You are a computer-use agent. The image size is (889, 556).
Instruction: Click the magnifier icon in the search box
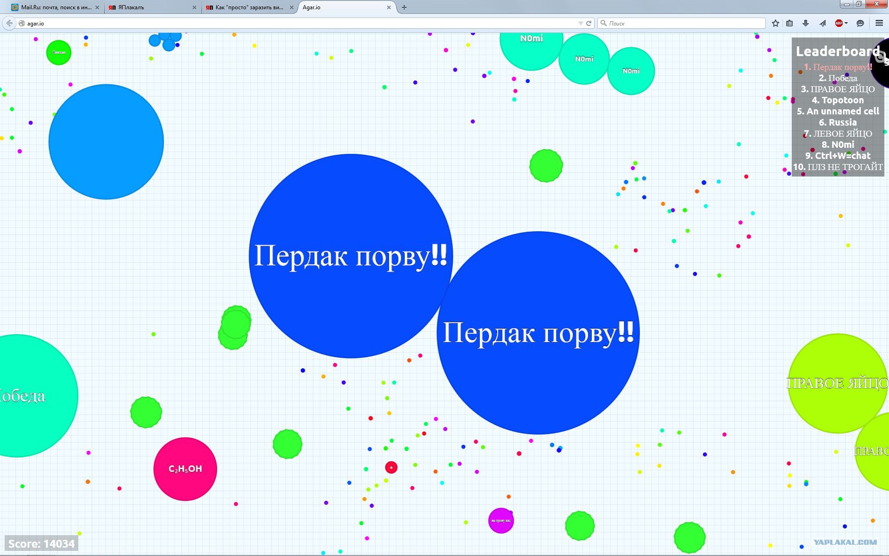603,23
